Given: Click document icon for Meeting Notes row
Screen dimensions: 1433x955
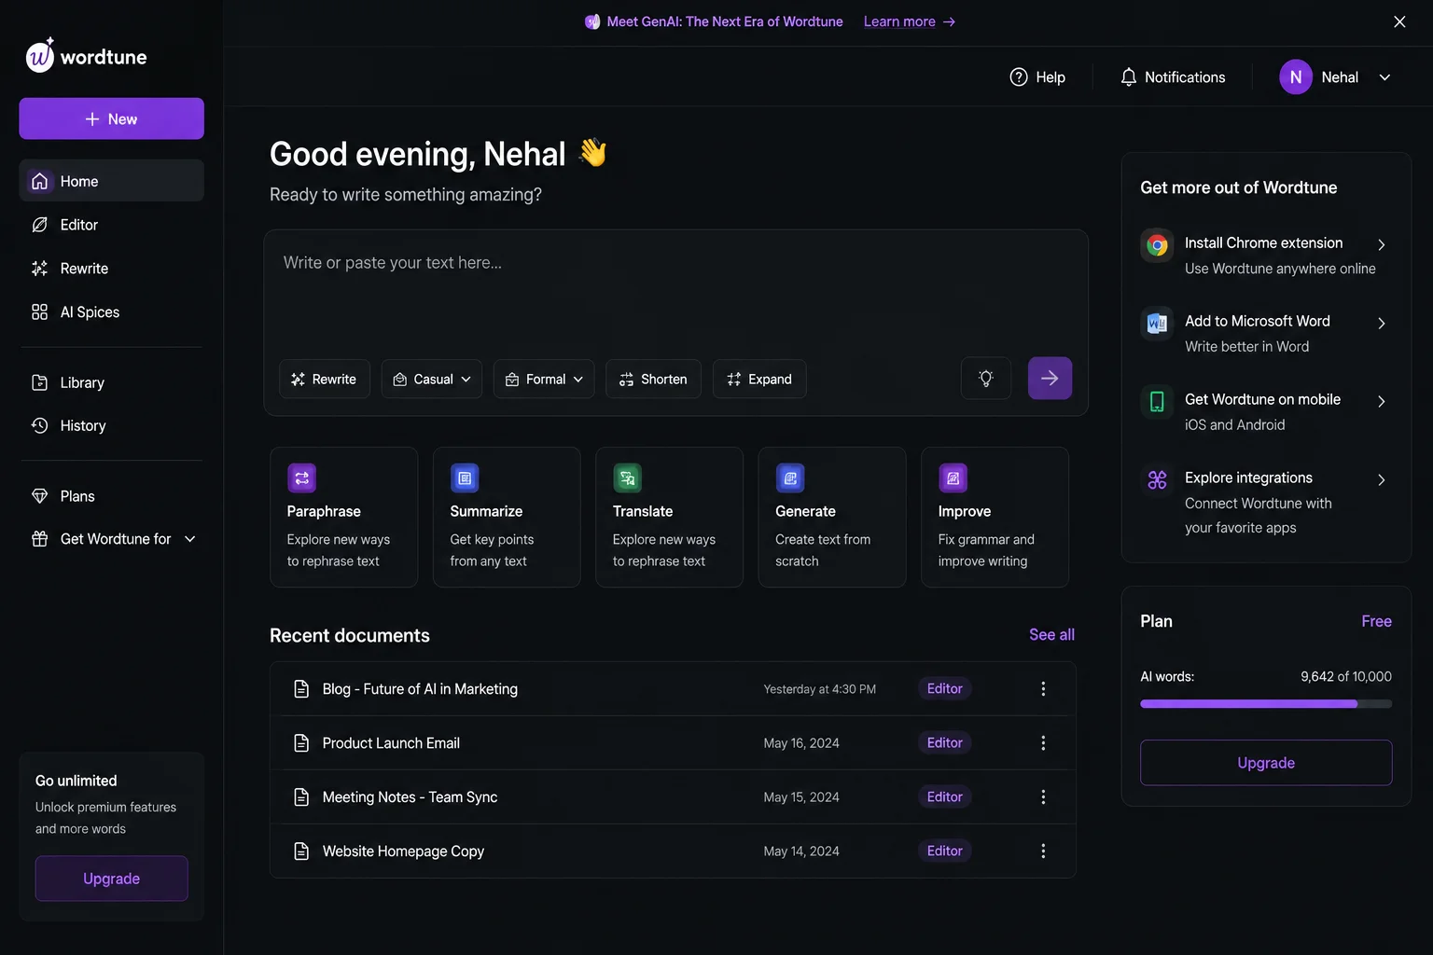Looking at the screenshot, I should point(301,797).
